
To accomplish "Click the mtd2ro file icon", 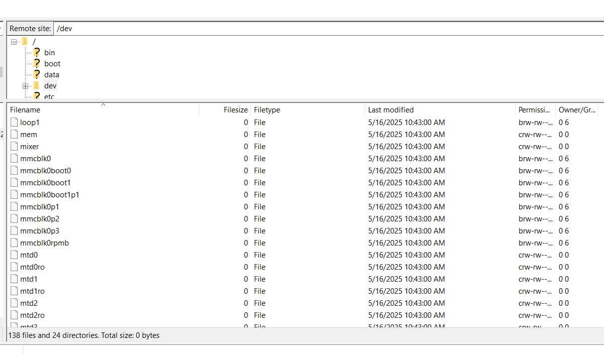I will 14,315.
